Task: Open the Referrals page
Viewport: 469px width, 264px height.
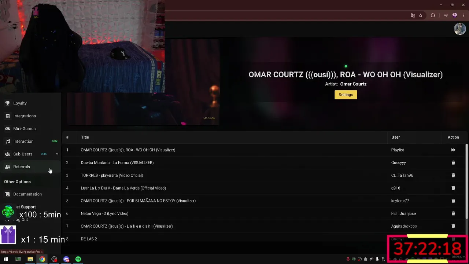Action: [x=30, y=167]
